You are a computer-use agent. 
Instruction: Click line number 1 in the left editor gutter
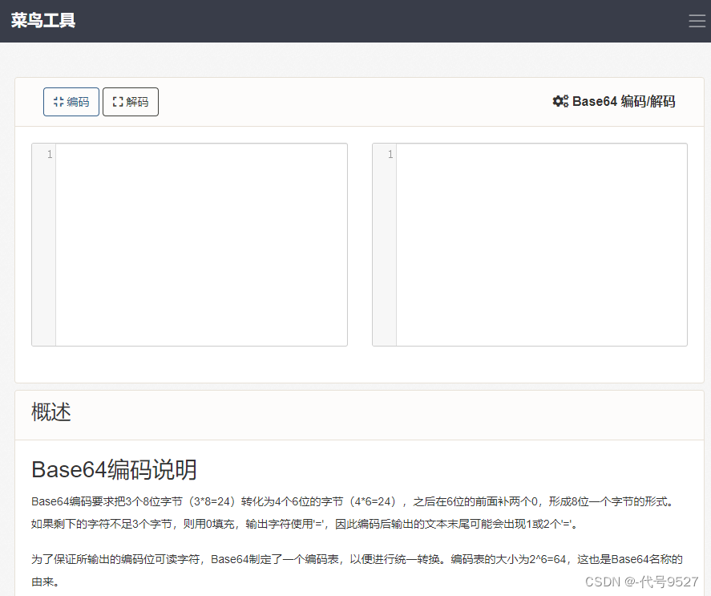coord(48,154)
